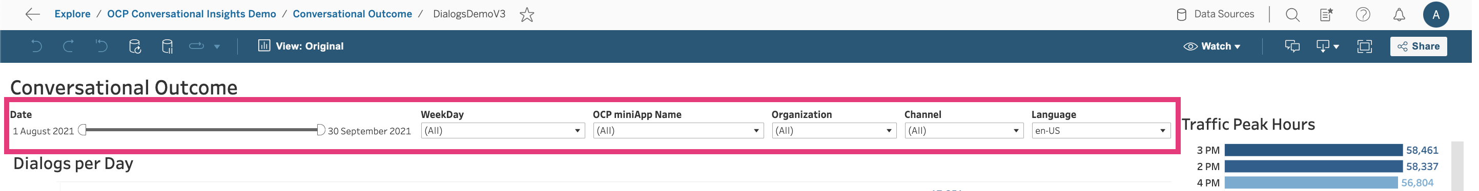Expand the OCP miniApp Name dropdown

pyautogui.click(x=677, y=130)
